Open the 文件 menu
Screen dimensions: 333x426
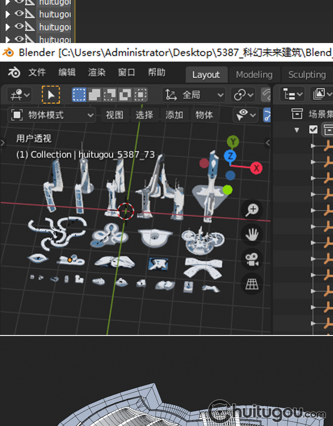37,73
